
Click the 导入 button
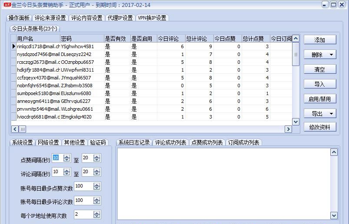pos(320,84)
